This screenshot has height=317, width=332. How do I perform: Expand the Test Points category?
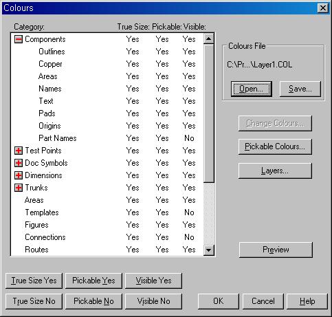tap(19, 151)
